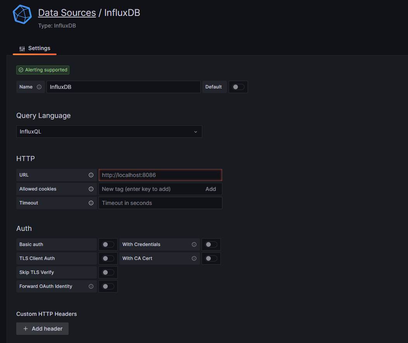Enable the Skip TLS Verify switch
This screenshot has width=408, height=343.
(x=108, y=272)
